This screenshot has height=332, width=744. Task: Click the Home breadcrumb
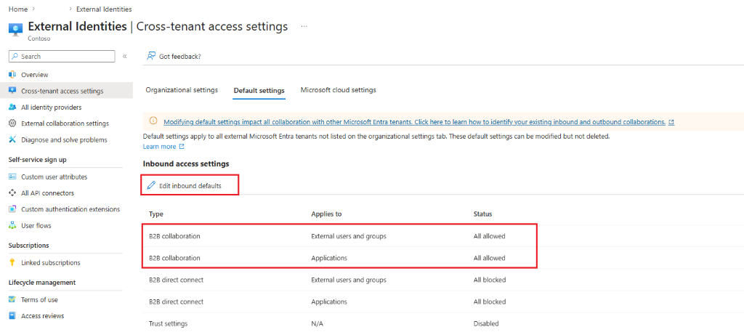pos(18,9)
